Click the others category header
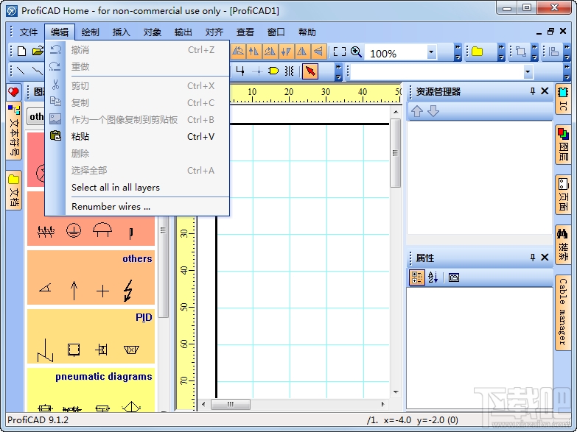 click(137, 259)
